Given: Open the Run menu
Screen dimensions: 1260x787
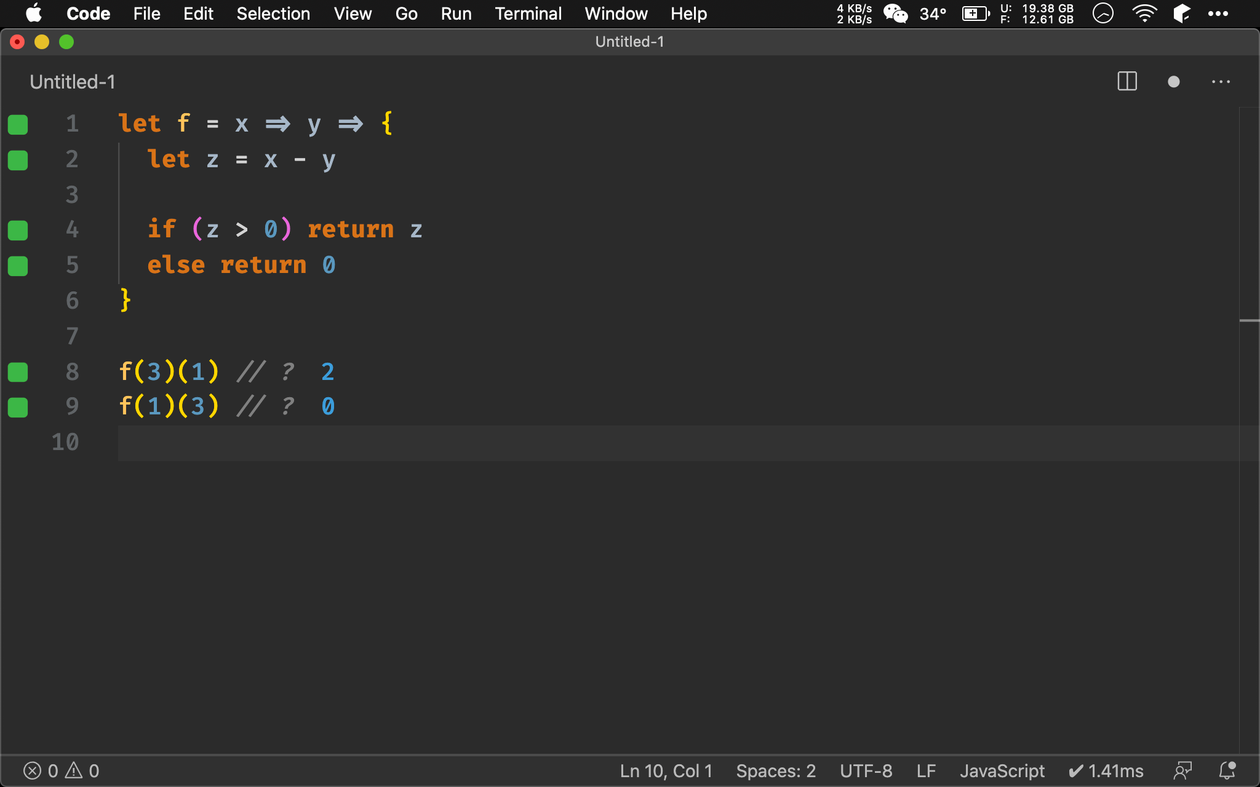Looking at the screenshot, I should coord(456,14).
